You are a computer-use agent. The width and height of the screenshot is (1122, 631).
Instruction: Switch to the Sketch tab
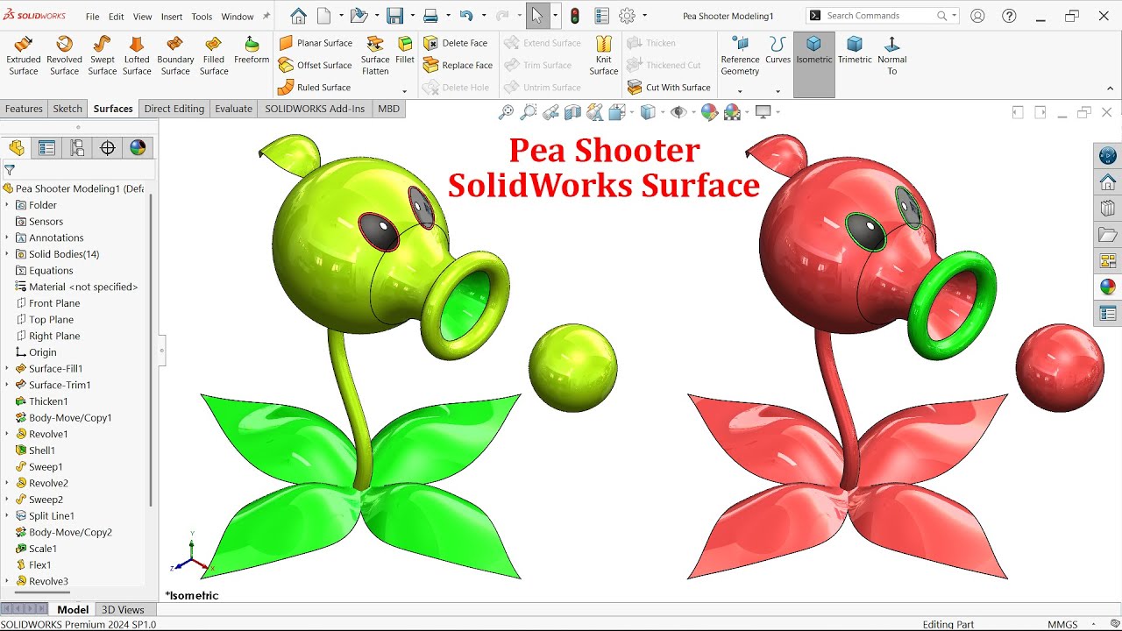pyautogui.click(x=67, y=109)
